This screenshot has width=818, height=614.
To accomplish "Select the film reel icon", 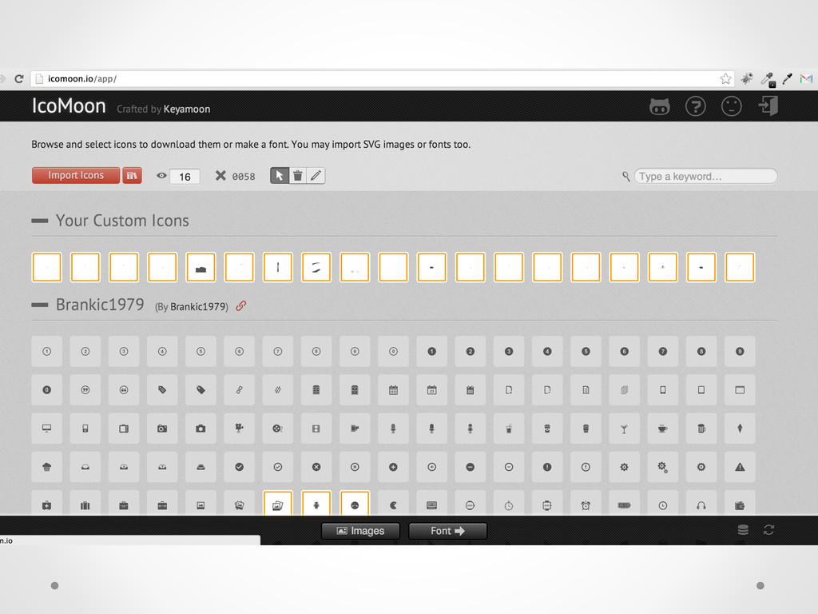I will [x=277, y=429].
